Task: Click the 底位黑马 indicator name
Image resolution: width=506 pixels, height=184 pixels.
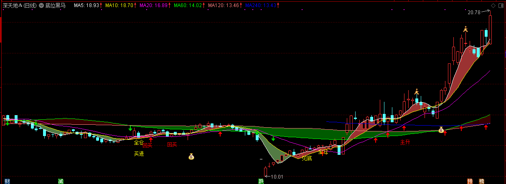Action: (56, 6)
